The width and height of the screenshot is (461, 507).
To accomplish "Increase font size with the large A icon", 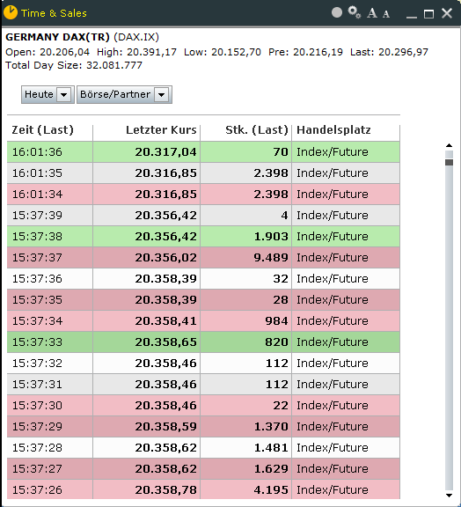I will tap(372, 13).
